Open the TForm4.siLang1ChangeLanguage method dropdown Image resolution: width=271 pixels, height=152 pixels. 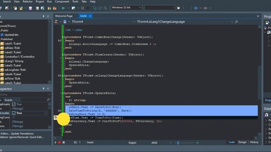click(x=232, y=22)
